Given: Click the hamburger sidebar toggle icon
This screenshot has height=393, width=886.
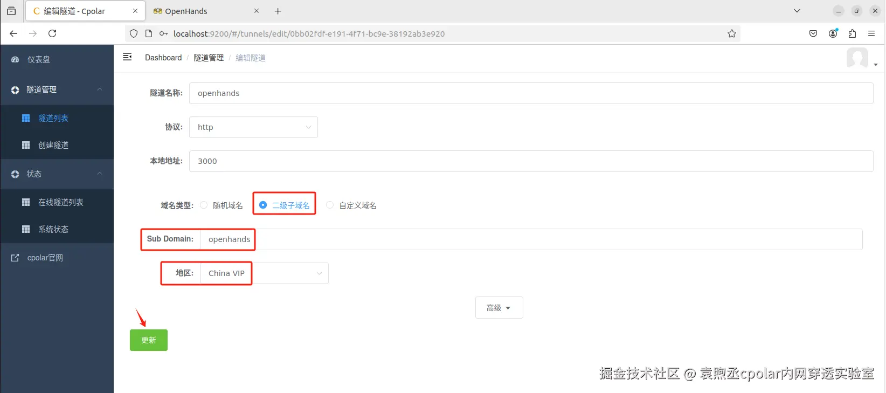Looking at the screenshot, I should 127,57.
